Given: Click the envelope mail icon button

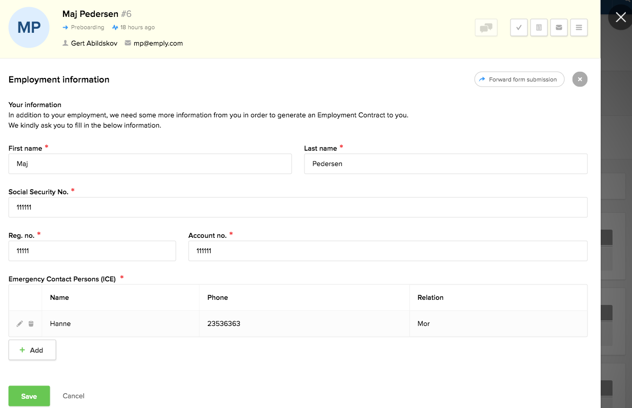Looking at the screenshot, I should [559, 28].
